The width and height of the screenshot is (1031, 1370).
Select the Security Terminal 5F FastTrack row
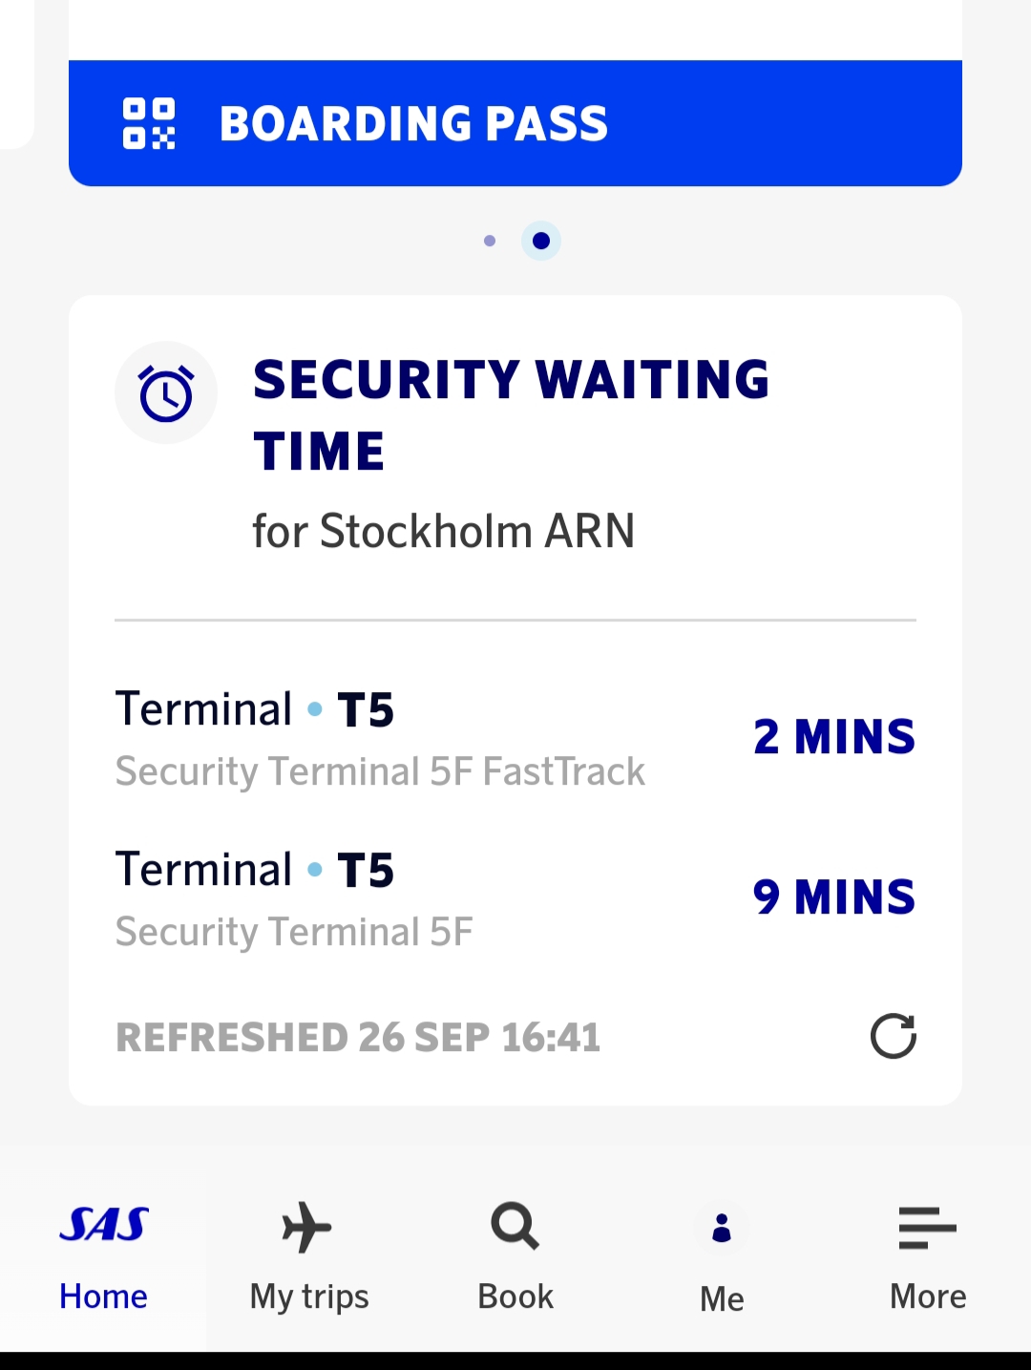[x=380, y=771]
